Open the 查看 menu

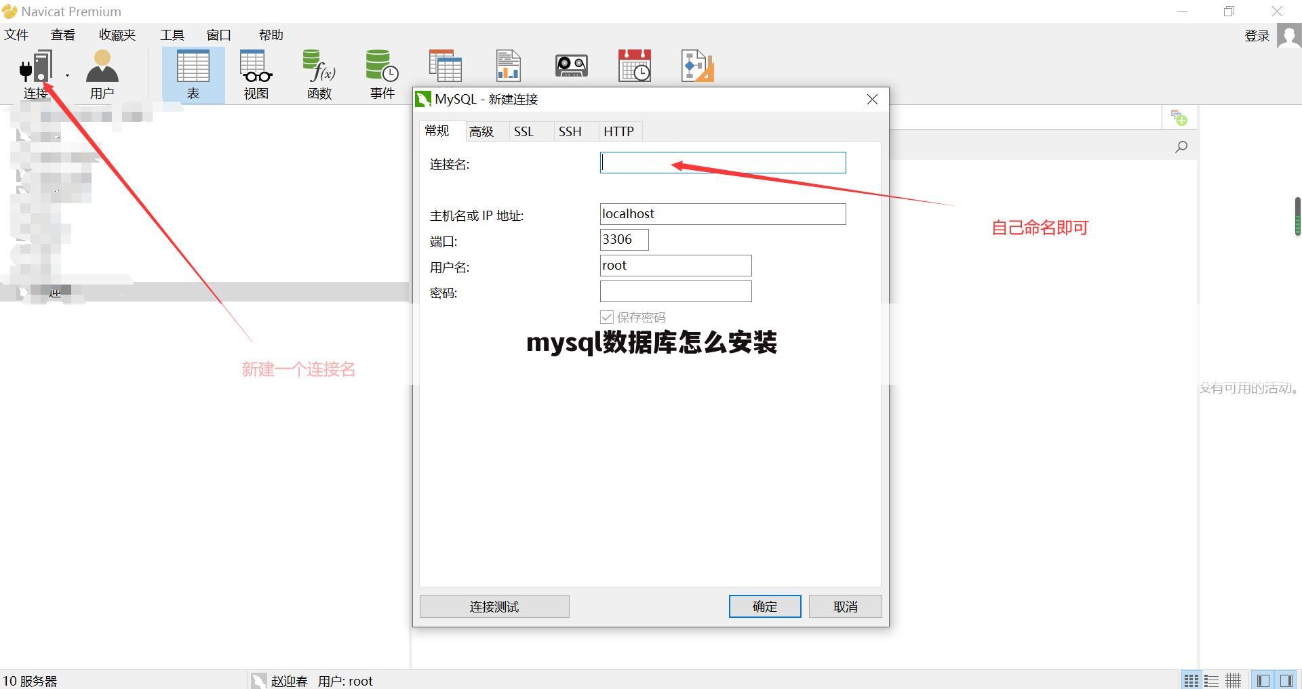pyautogui.click(x=63, y=35)
